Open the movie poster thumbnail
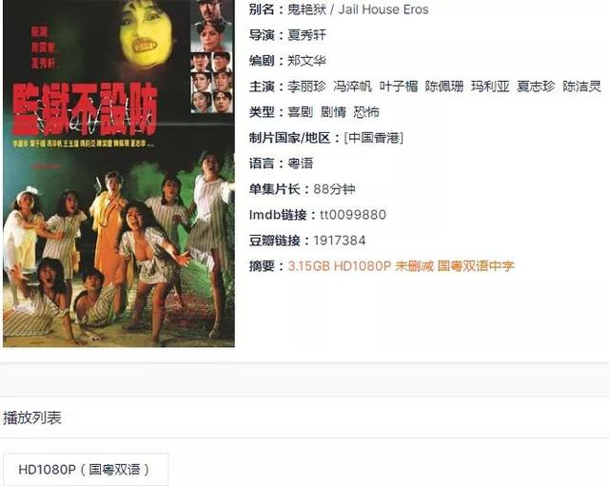 pyautogui.click(x=118, y=173)
